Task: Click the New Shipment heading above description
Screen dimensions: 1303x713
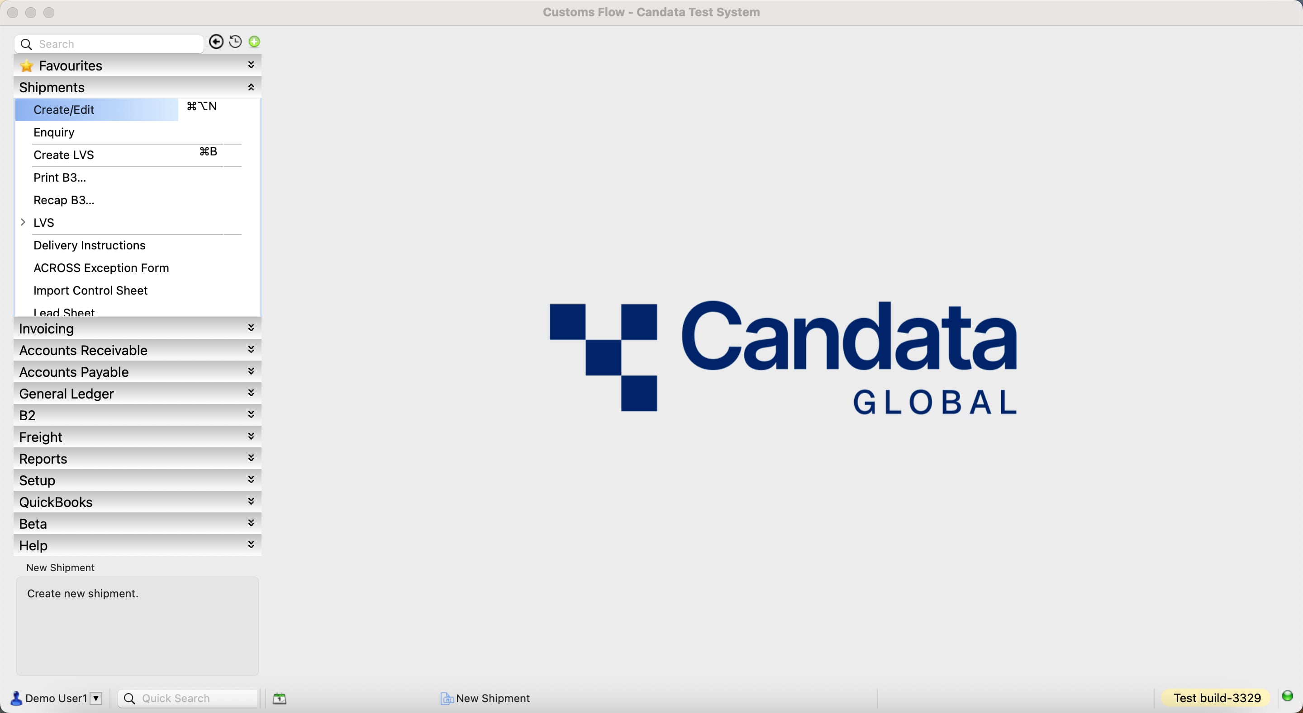Action: [x=60, y=568]
